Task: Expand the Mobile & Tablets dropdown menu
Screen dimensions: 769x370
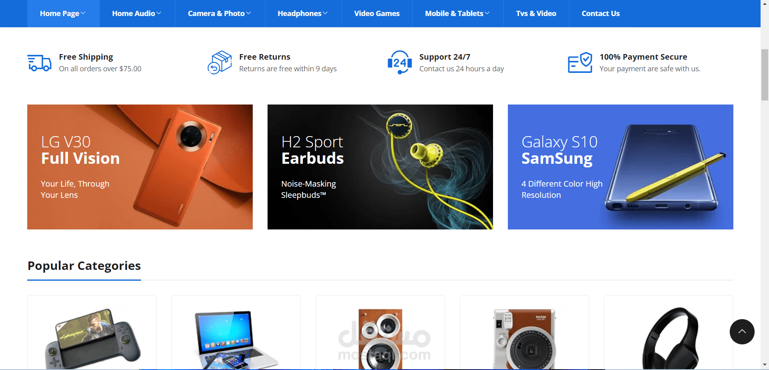Action: click(457, 14)
